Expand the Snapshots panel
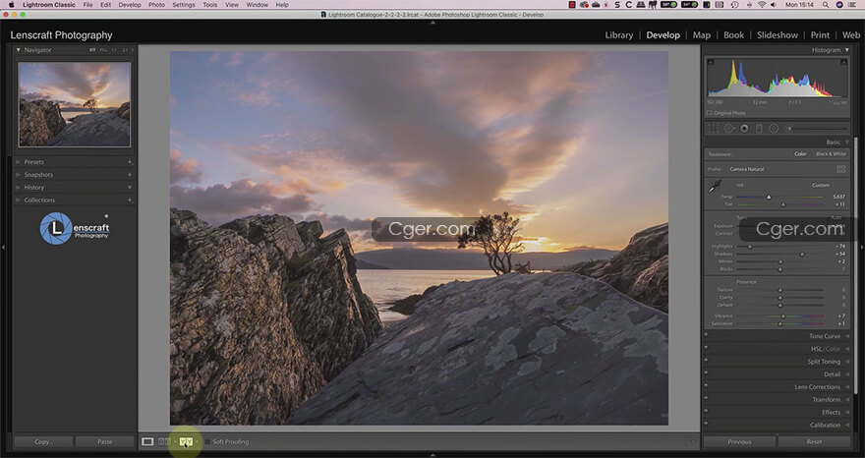Image resolution: width=865 pixels, height=458 pixels. pos(19,175)
